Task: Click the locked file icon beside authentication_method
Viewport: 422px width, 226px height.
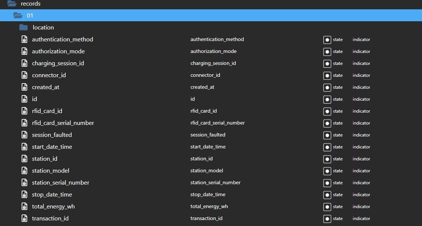Action: (x=24, y=40)
